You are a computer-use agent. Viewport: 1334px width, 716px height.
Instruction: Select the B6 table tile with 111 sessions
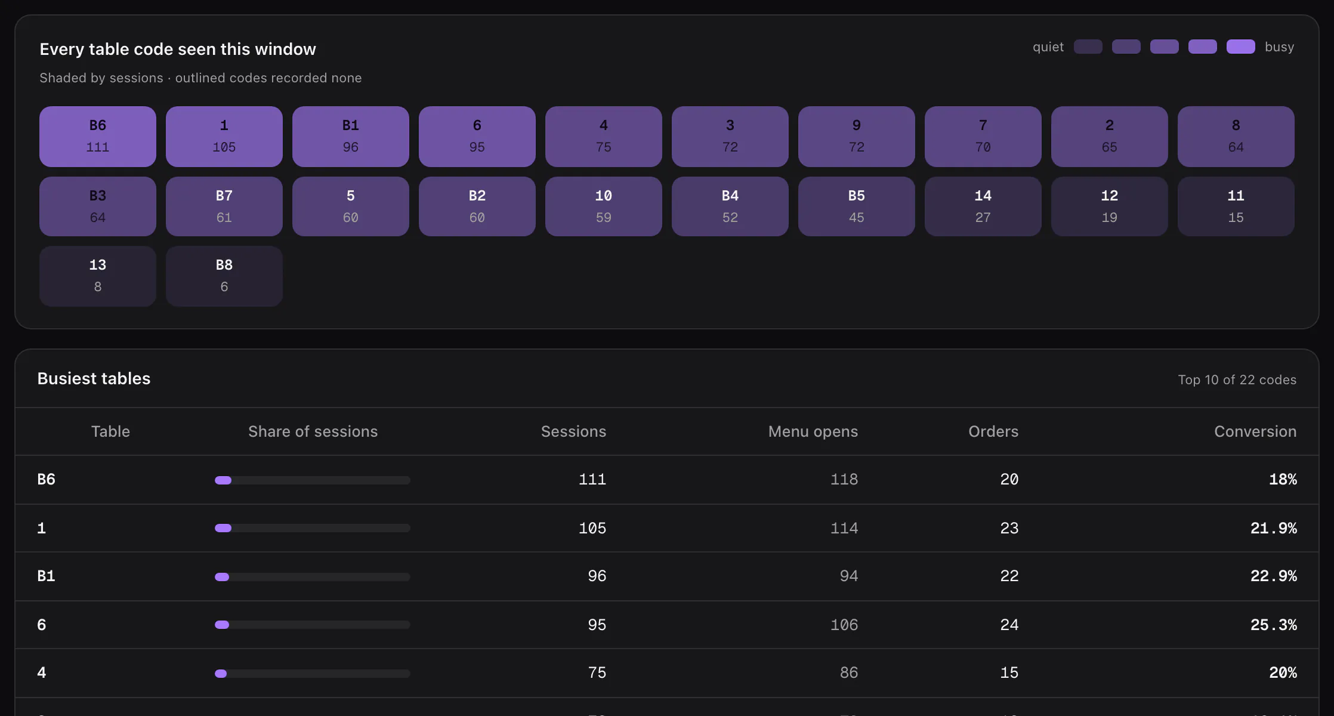pos(98,137)
